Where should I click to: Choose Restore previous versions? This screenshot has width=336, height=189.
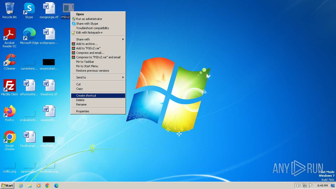point(98,71)
